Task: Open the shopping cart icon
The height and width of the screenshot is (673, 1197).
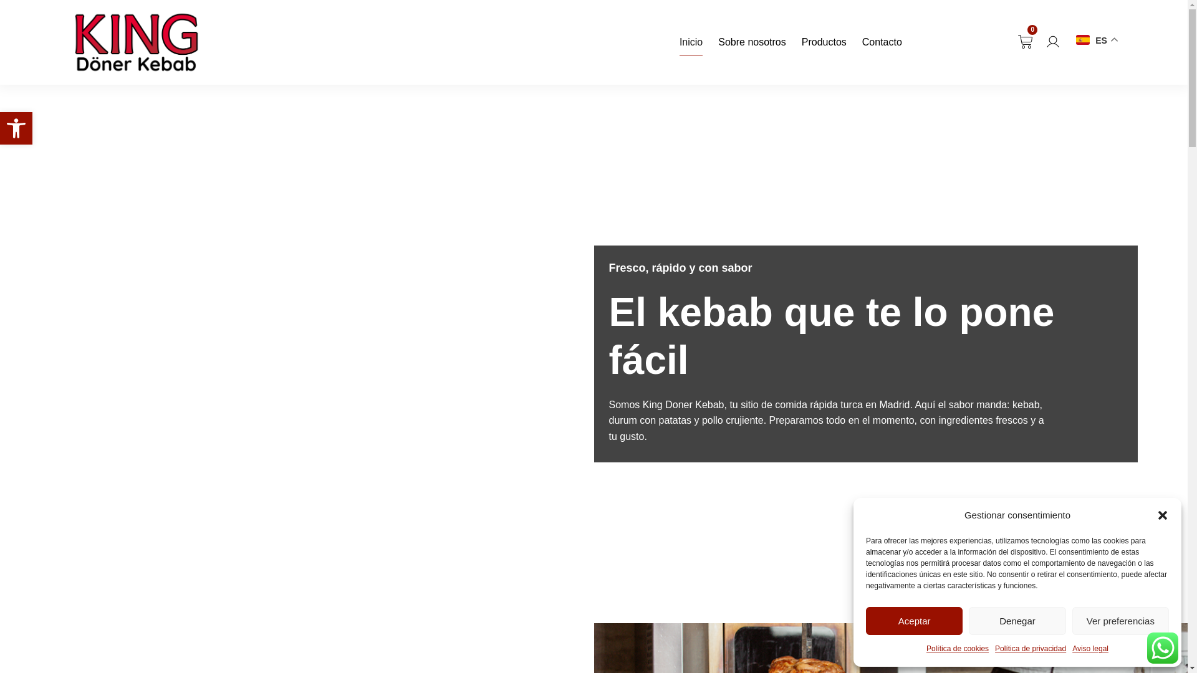Action: coord(1025,42)
